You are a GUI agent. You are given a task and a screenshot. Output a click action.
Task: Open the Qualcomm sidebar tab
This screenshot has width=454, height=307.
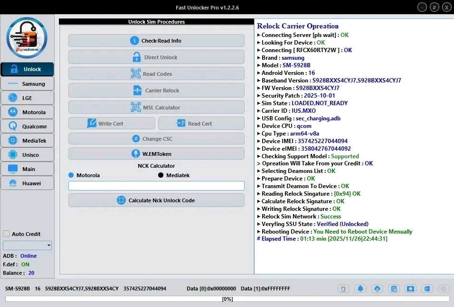(27, 126)
